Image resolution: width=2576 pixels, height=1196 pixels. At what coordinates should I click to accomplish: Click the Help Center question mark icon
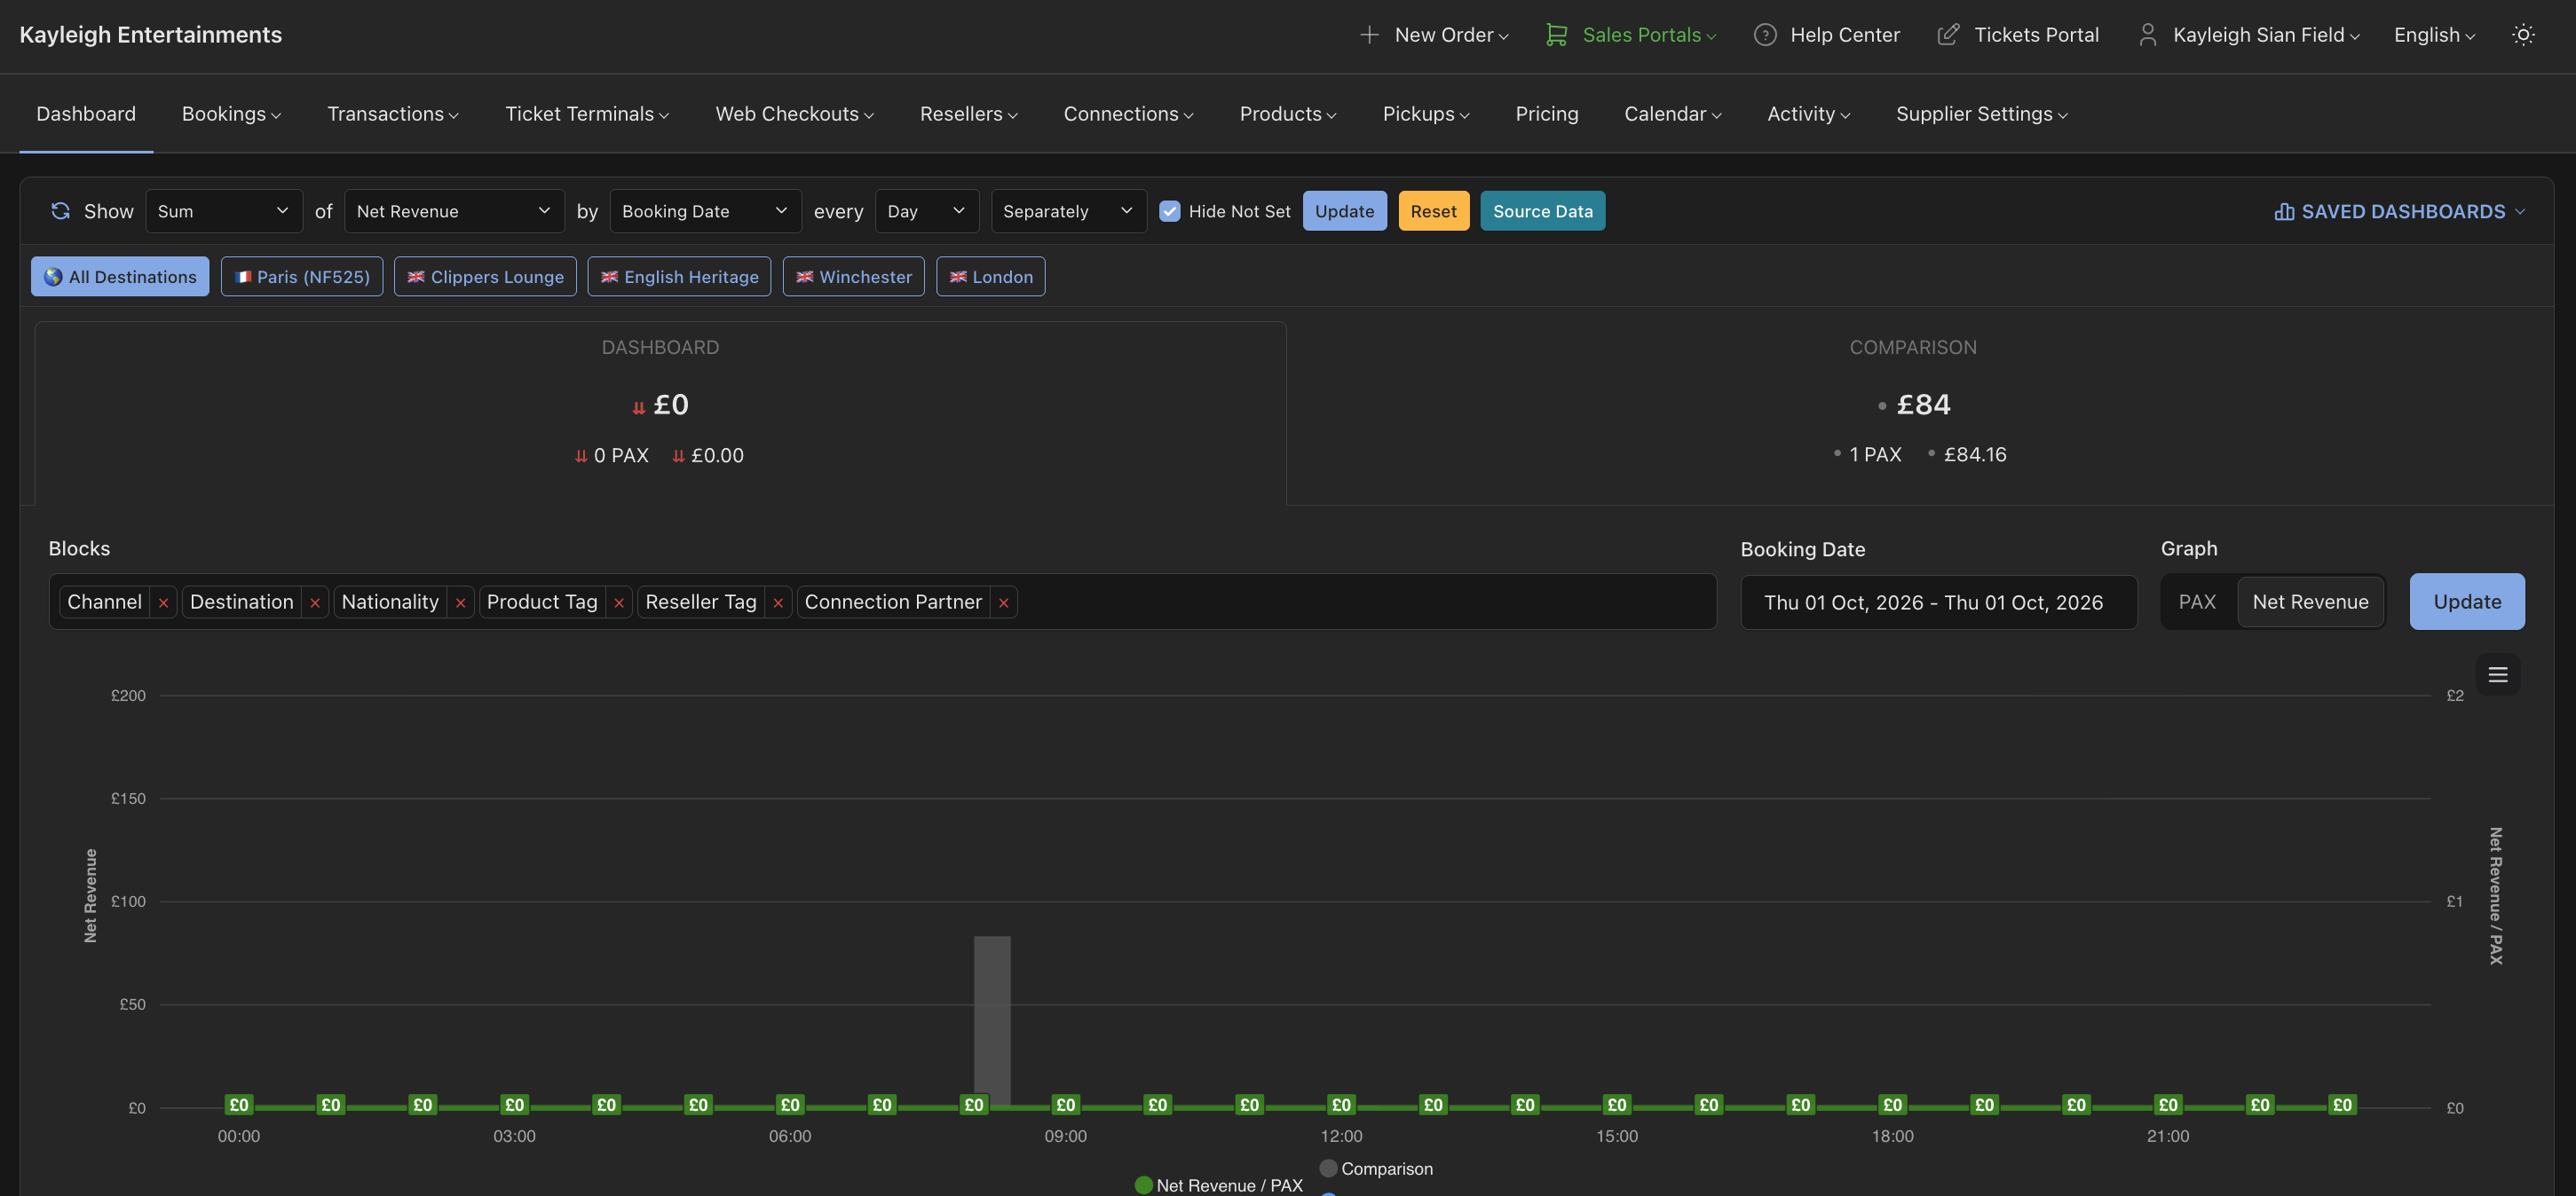coord(1765,35)
